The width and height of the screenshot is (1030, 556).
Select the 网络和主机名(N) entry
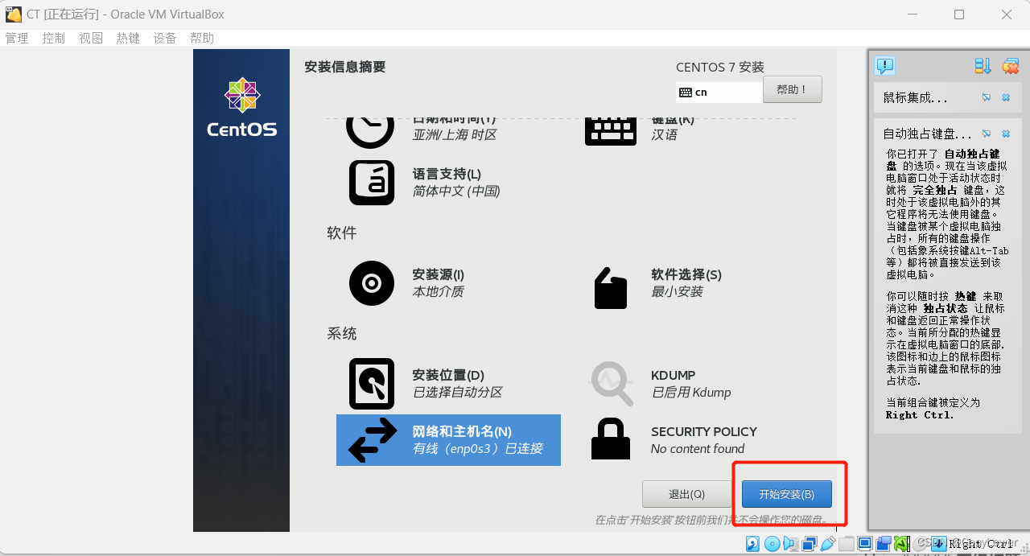click(x=448, y=440)
